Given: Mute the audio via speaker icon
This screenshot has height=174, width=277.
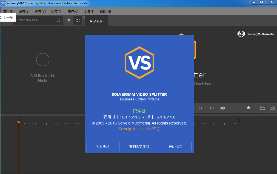Looking at the screenshot, I should 222,108.
